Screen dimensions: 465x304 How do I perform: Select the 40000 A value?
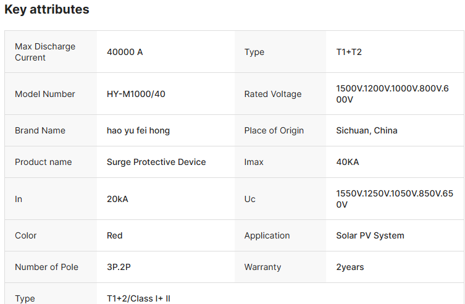click(125, 52)
